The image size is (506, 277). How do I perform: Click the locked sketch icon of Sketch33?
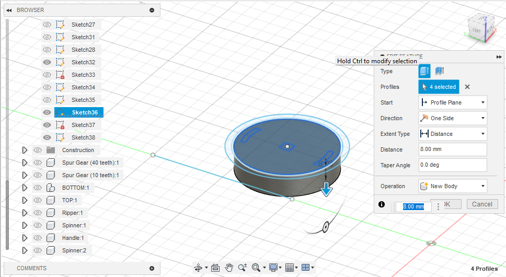pyautogui.click(x=60, y=75)
